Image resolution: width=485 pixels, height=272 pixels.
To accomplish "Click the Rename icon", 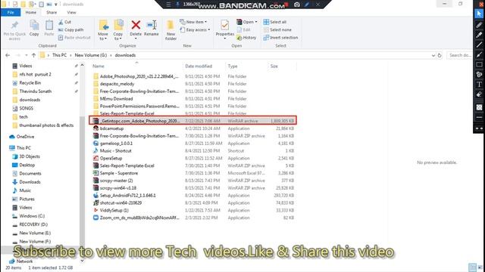I will tap(152, 25).
